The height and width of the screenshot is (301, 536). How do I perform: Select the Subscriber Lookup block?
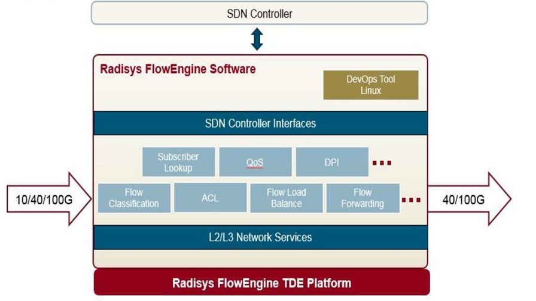[178, 162]
